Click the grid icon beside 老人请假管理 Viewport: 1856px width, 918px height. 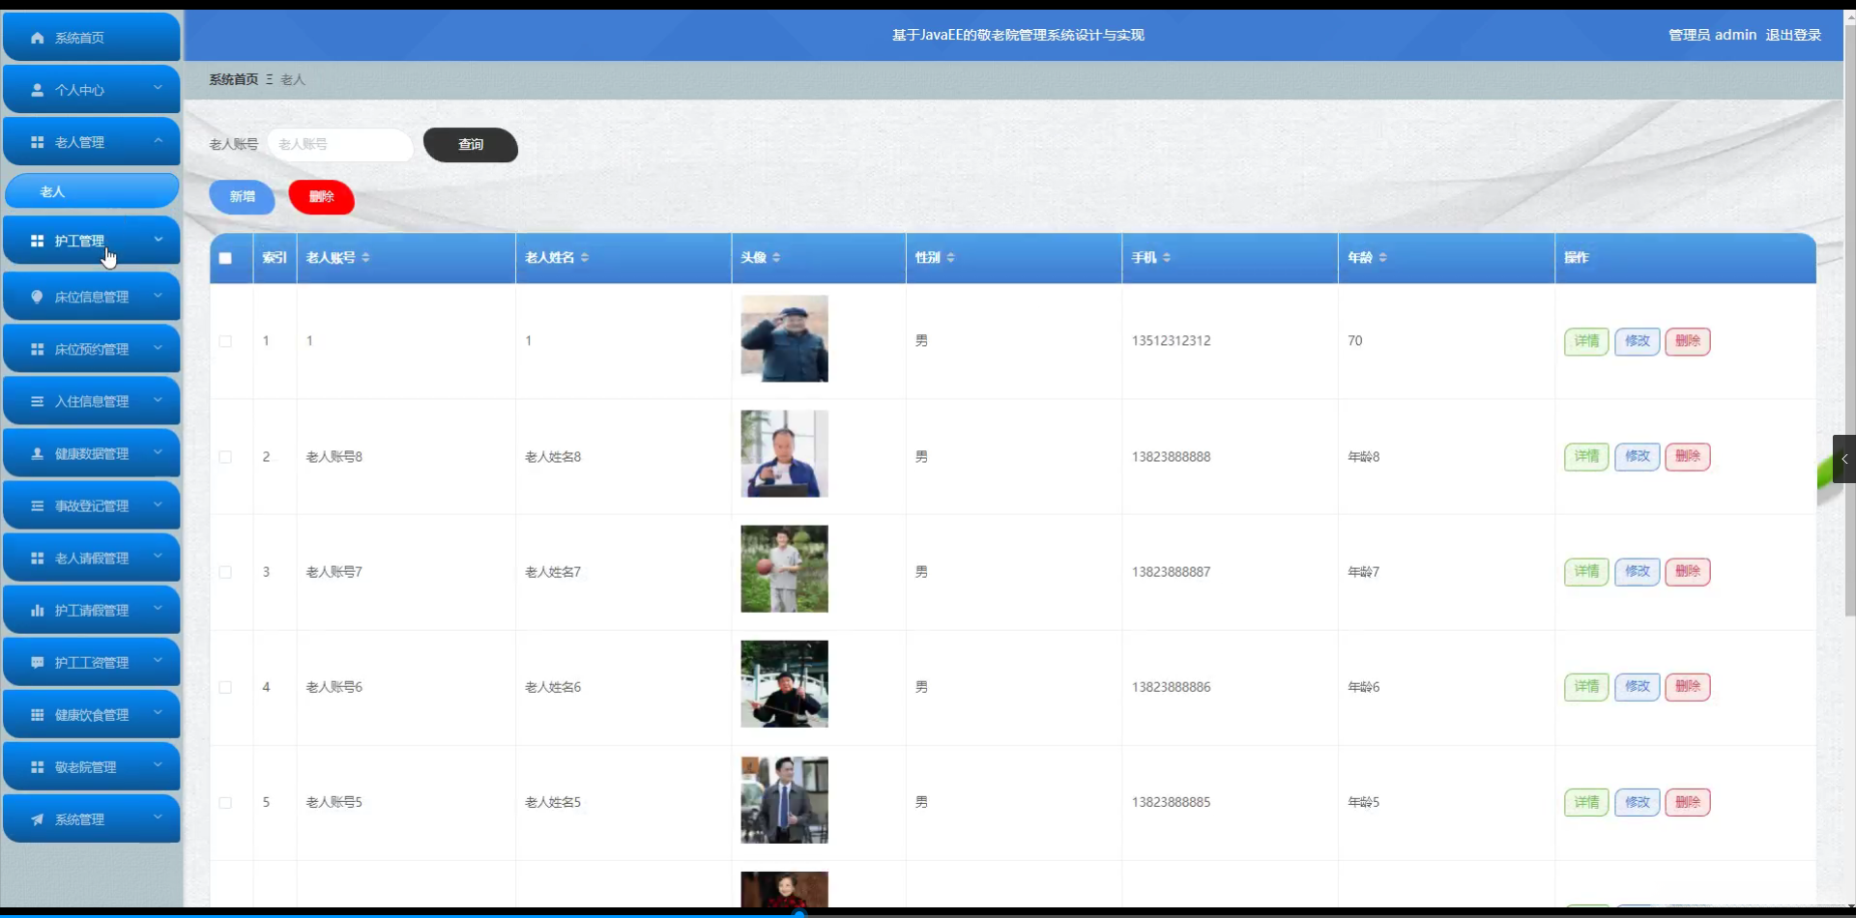[37, 558]
